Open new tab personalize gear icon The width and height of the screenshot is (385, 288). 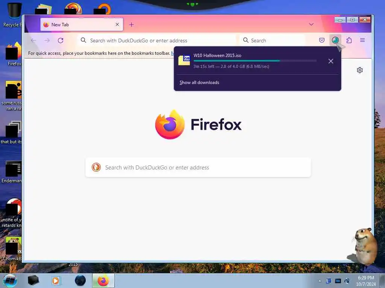360,70
